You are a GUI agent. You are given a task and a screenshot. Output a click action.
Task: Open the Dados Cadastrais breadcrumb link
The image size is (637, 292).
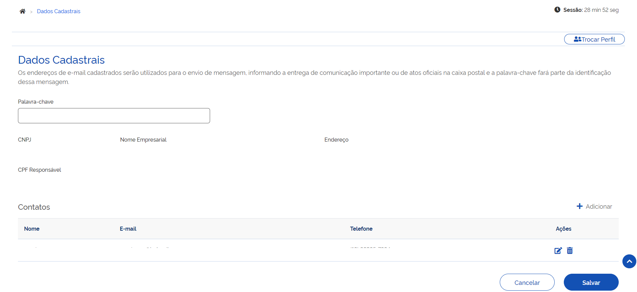59,11
